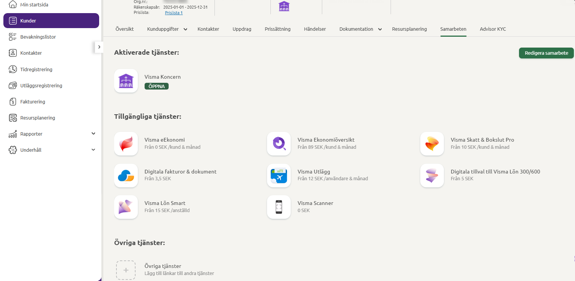Click the Visma Ekonomiöversikt service name
This screenshot has width=575, height=281.
[326, 140]
